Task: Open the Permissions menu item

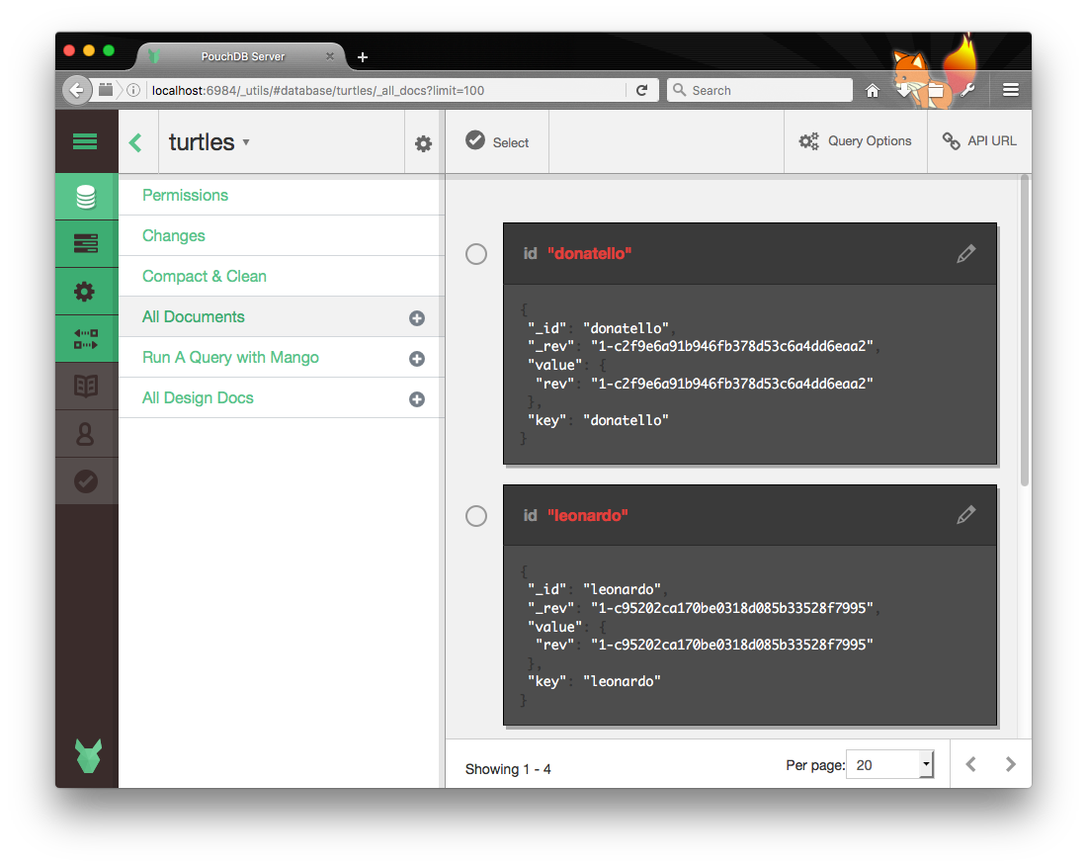Action: coord(185,195)
